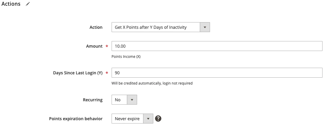The width and height of the screenshot is (324, 125).
Task: Open the Get X Points after Y Days select
Action: (161, 27)
